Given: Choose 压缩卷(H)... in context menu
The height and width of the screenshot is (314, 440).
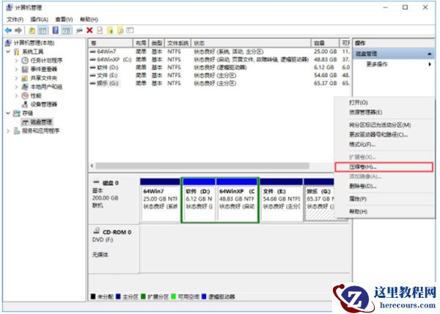Looking at the screenshot, I should [384, 167].
